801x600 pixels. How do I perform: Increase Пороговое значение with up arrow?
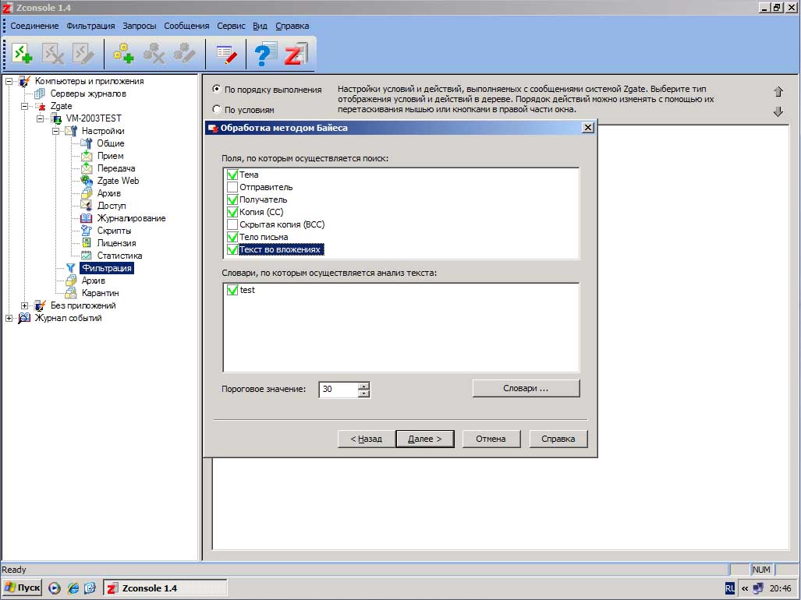click(363, 386)
